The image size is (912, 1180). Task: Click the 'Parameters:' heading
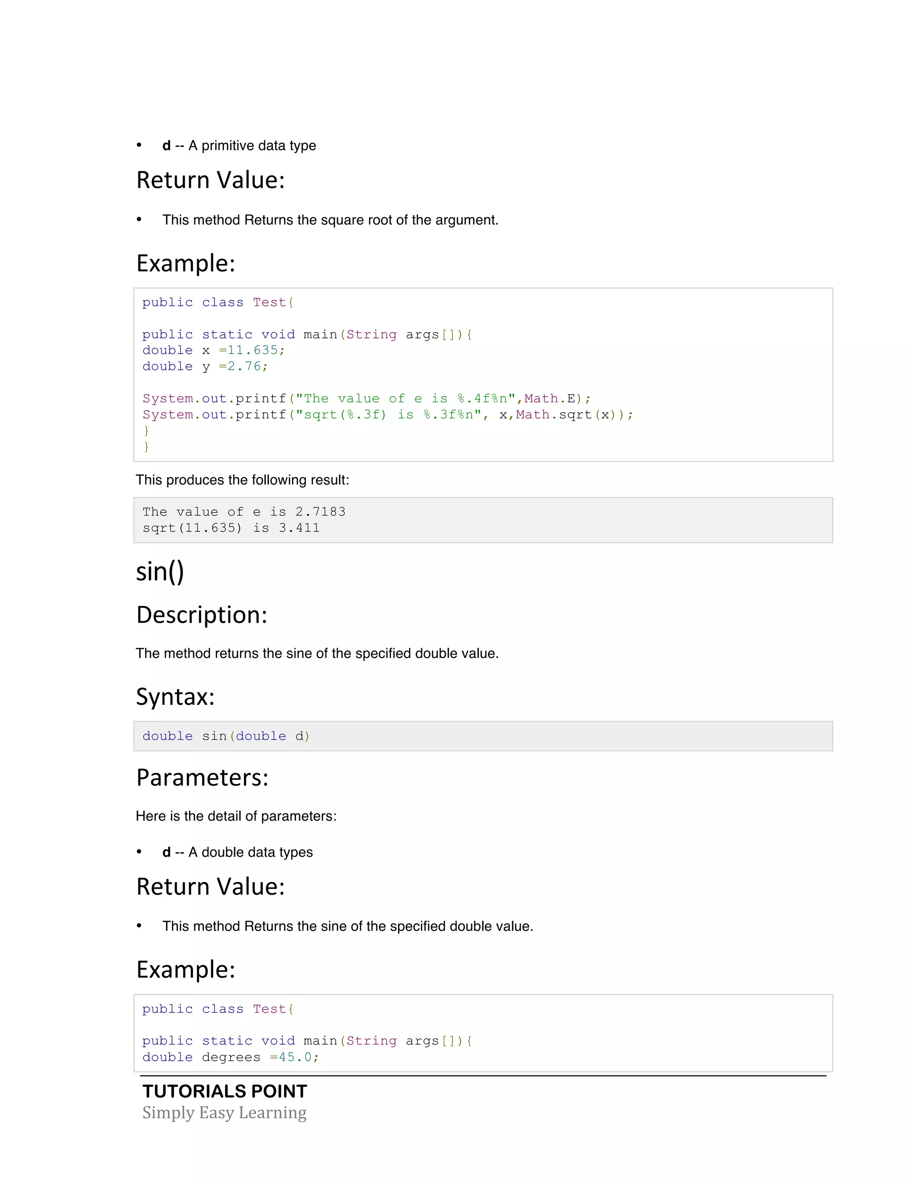pyautogui.click(x=202, y=777)
